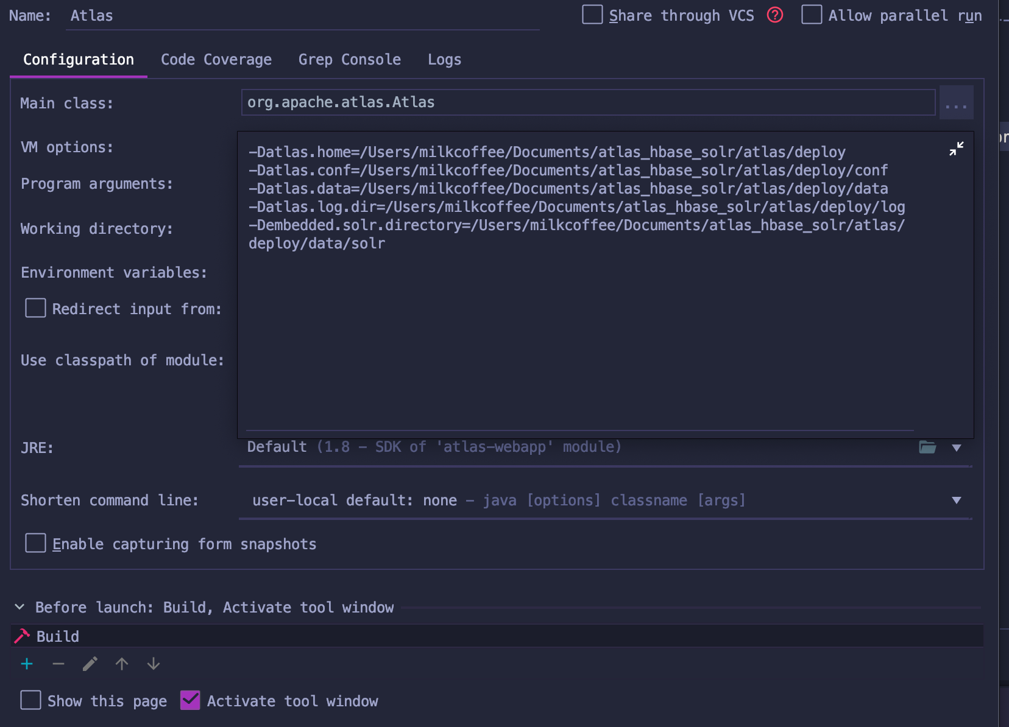Focus the Name field containing Atlas
This screenshot has width=1009, height=727.
(x=303, y=16)
